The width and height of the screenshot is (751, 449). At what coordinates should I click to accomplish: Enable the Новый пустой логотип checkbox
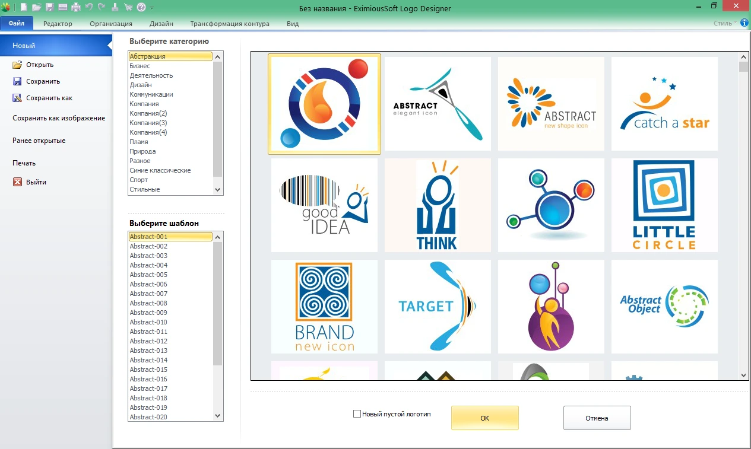(357, 414)
